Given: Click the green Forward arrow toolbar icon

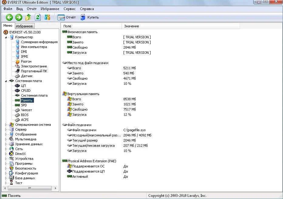Looking at the screenshot, I should (x=19, y=18).
